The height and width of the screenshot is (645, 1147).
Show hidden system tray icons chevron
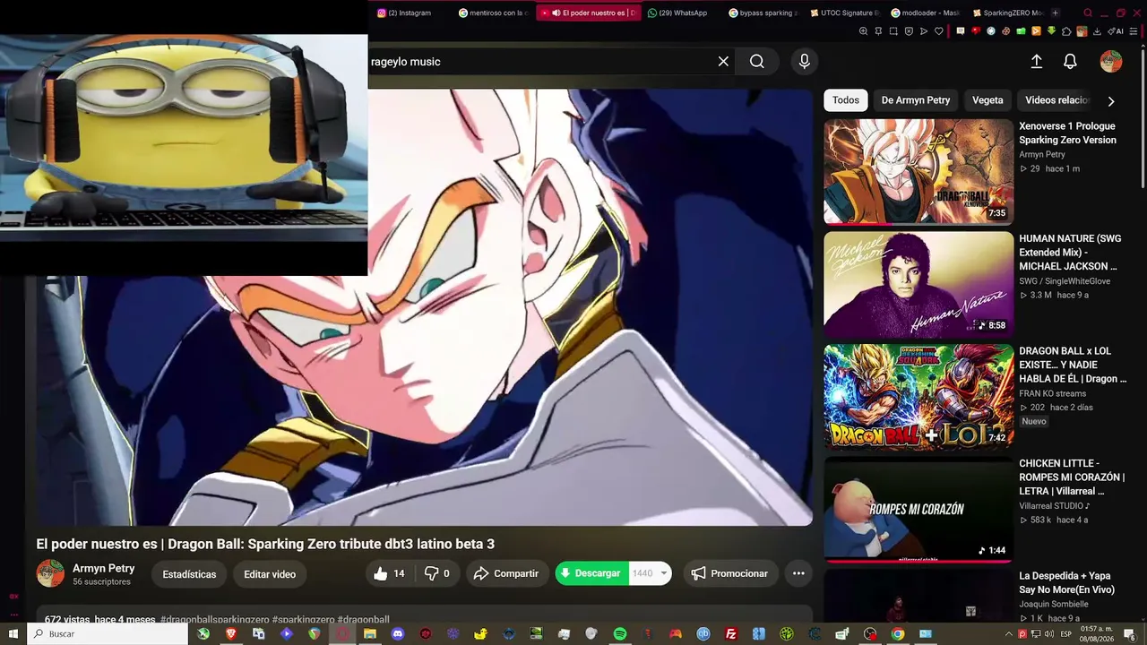pyautogui.click(x=1009, y=634)
